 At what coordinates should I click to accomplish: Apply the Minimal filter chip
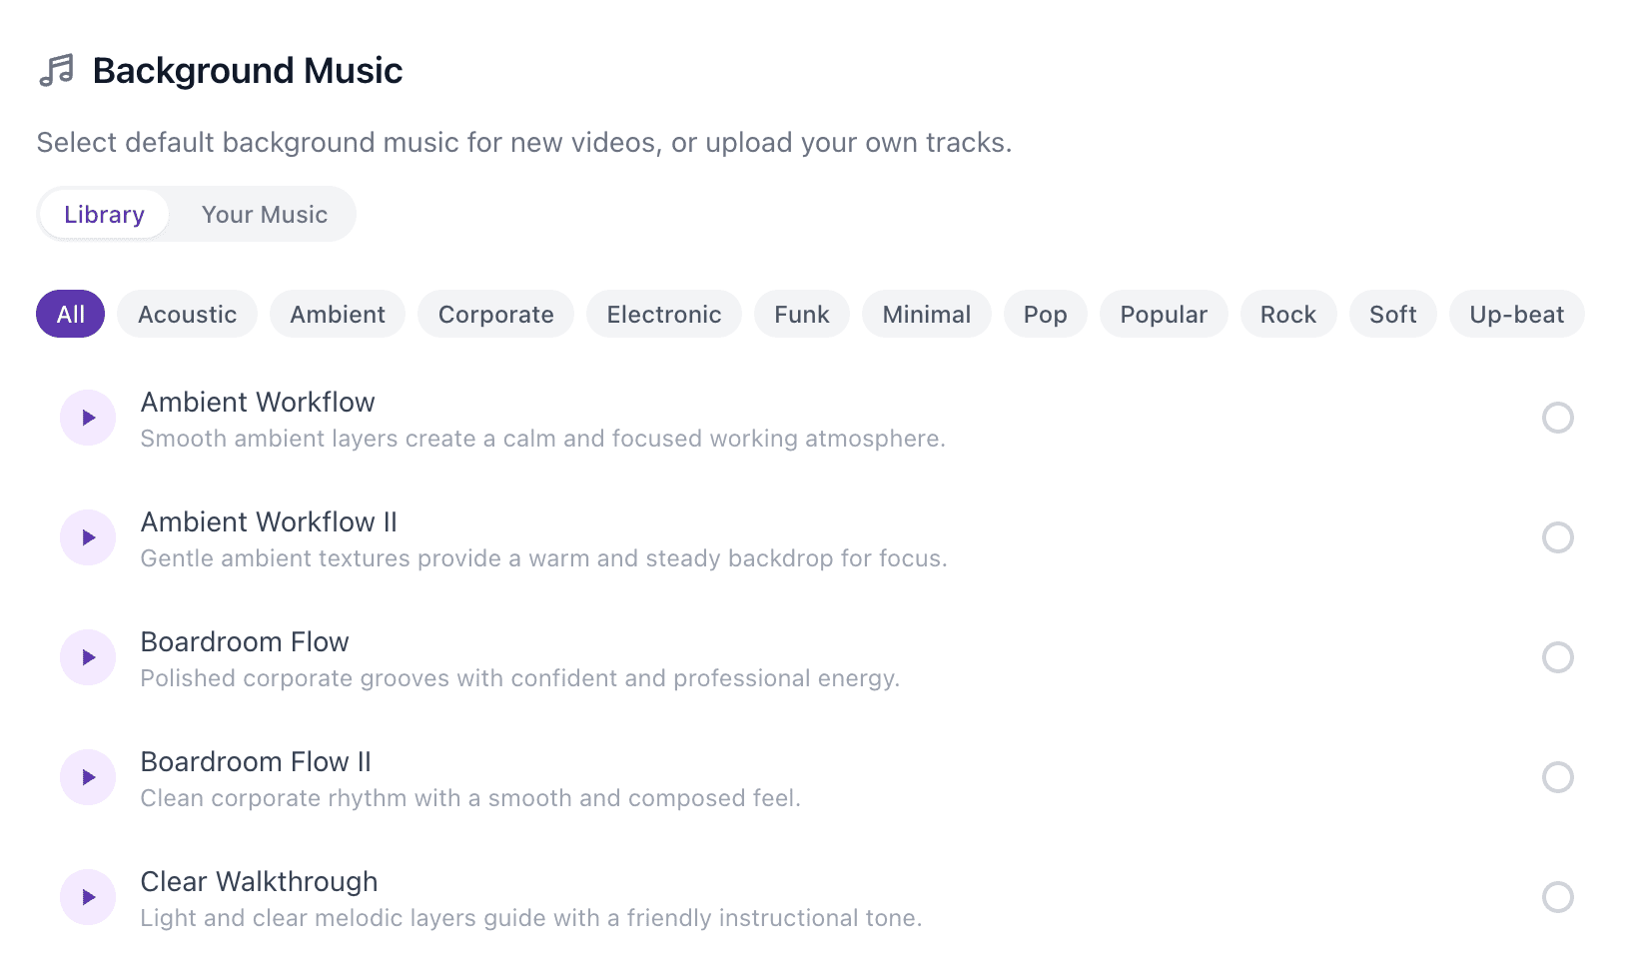point(926,314)
